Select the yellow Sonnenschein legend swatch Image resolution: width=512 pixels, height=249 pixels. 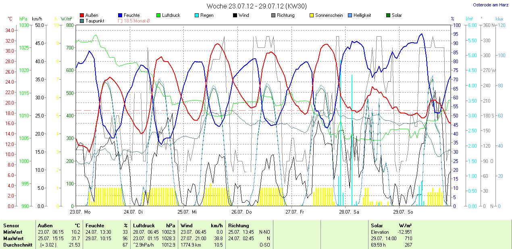pyautogui.click(x=312, y=15)
